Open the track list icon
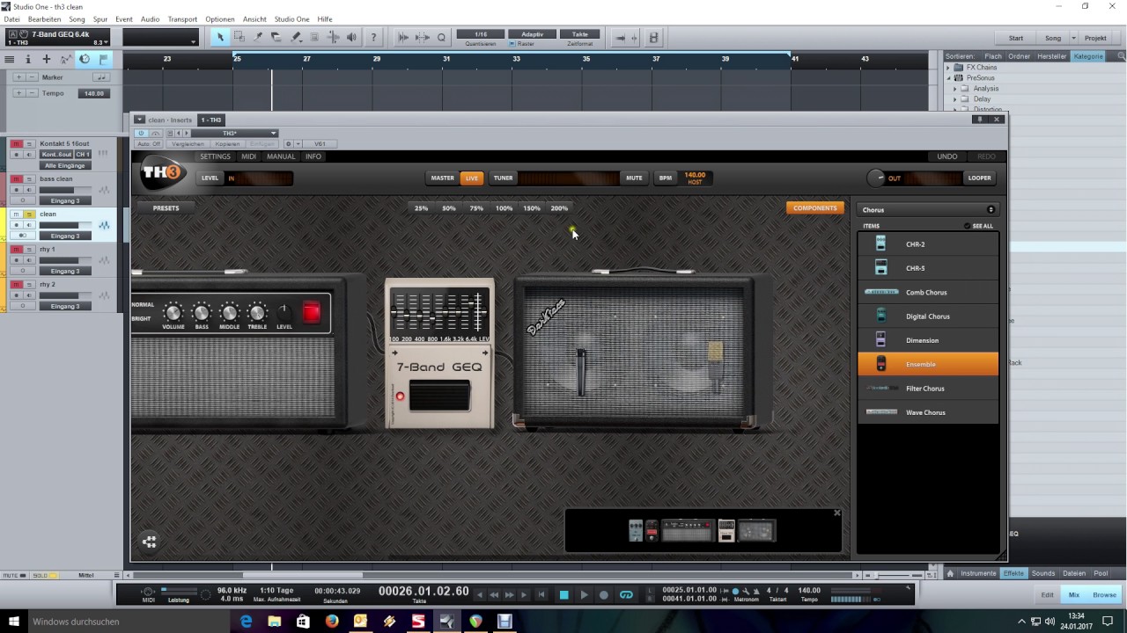 tap(10, 59)
